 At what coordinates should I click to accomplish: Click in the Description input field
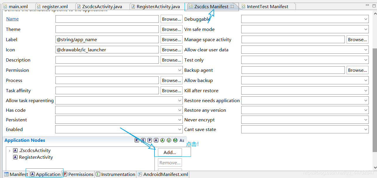pos(107,60)
